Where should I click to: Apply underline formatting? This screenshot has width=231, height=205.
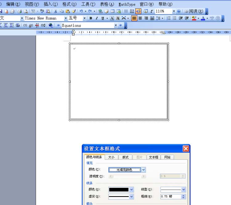(x=103, y=18)
